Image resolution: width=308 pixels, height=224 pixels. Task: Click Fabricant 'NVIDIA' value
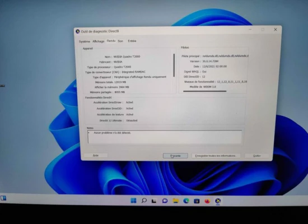(118, 62)
